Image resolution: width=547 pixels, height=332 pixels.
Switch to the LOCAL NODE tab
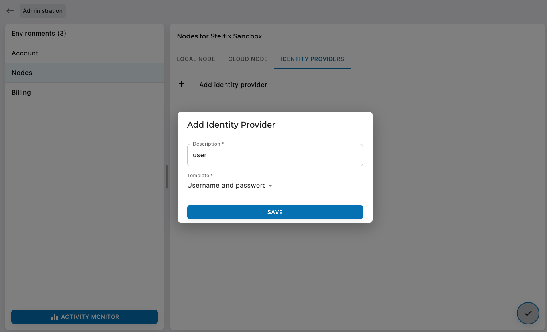pos(196,59)
